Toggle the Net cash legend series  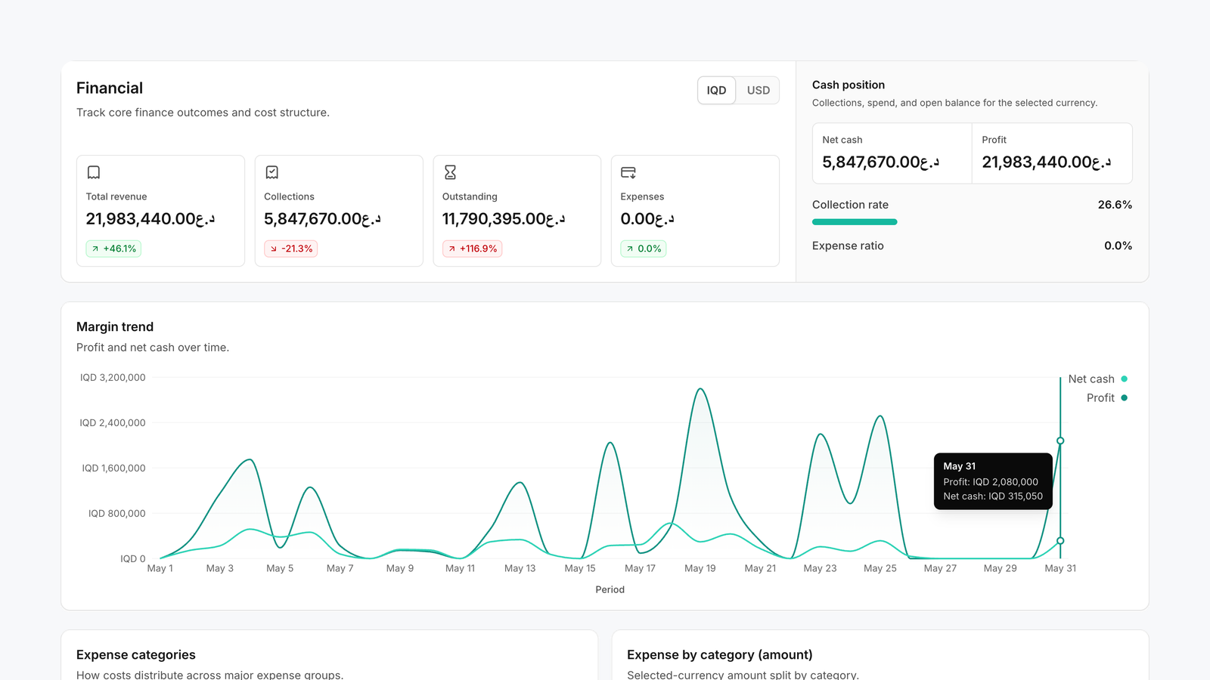(x=1097, y=379)
